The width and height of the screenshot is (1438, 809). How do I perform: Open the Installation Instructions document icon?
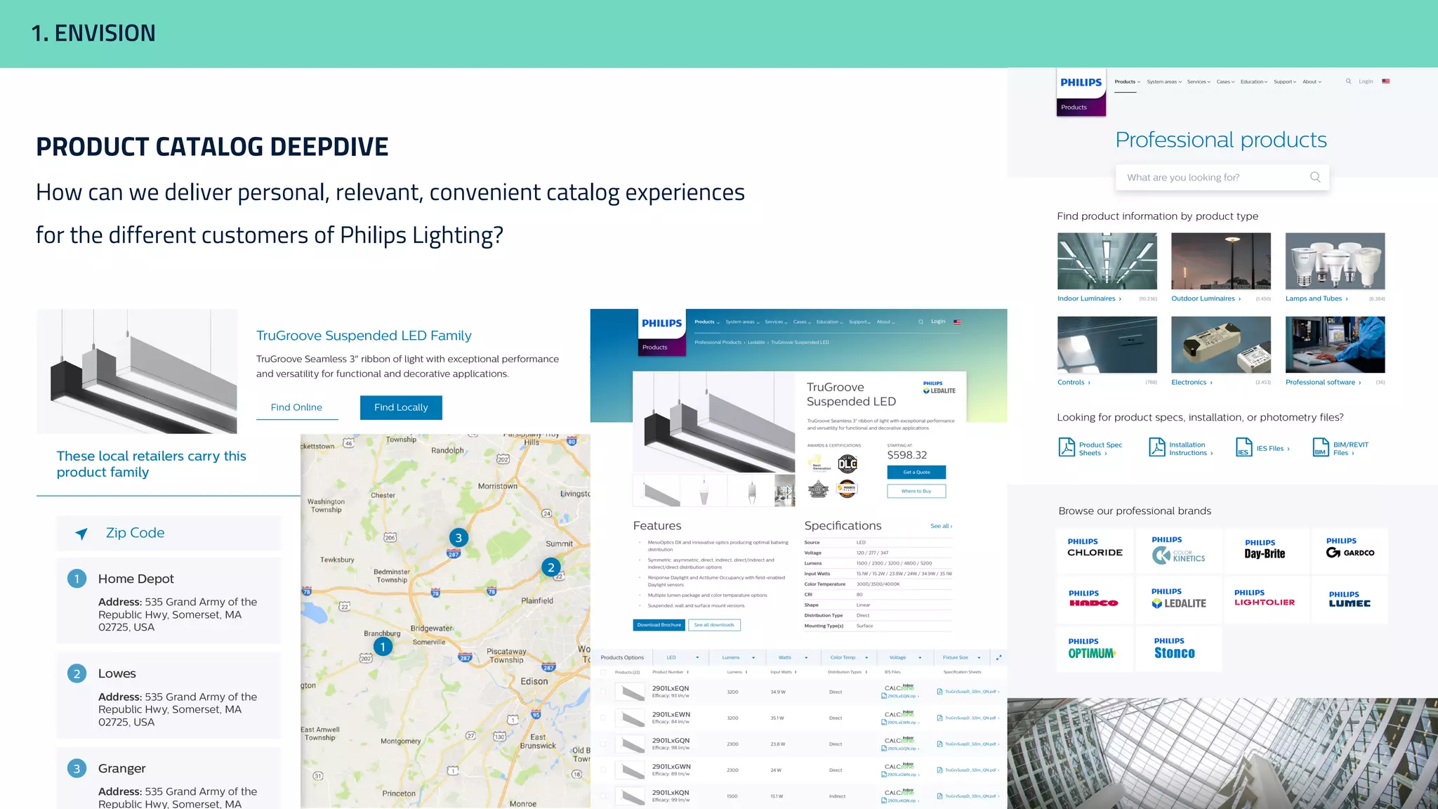pyautogui.click(x=1156, y=447)
